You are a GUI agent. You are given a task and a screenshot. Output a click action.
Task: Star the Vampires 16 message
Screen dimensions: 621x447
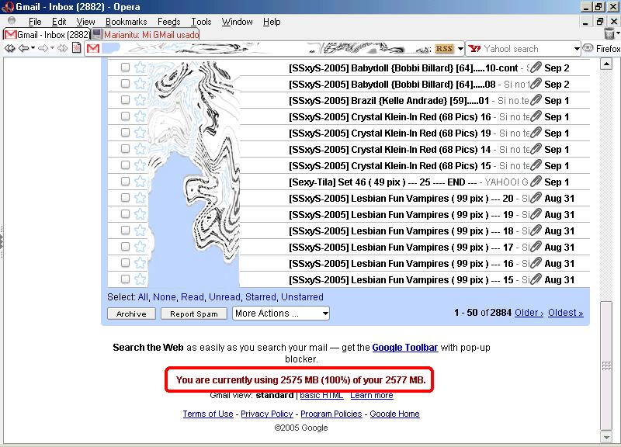[x=141, y=263]
